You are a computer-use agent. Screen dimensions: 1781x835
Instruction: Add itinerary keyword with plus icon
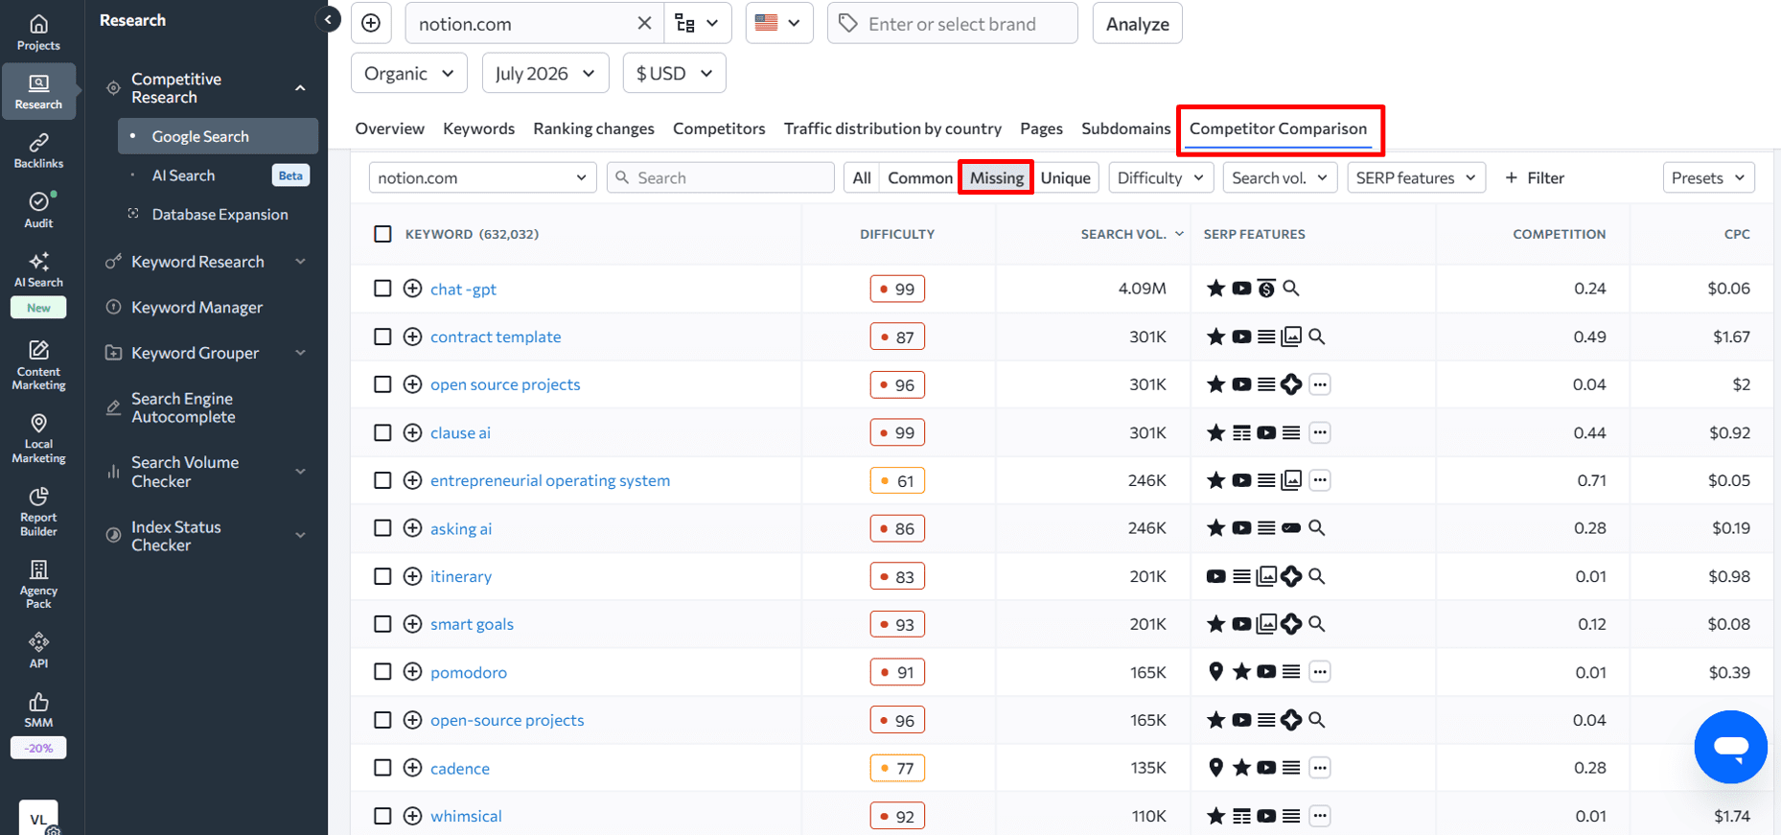(x=412, y=576)
